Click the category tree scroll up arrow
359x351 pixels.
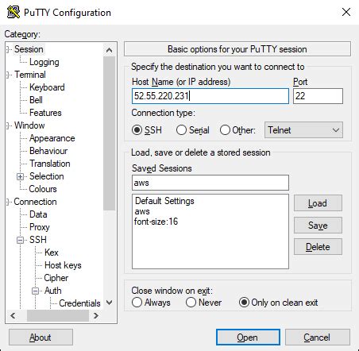109,50
